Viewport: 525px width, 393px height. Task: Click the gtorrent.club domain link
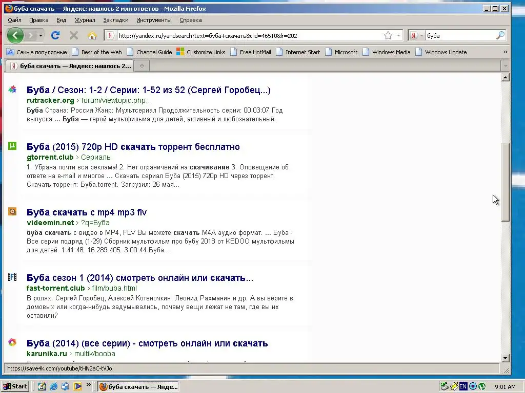click(50, 157)
